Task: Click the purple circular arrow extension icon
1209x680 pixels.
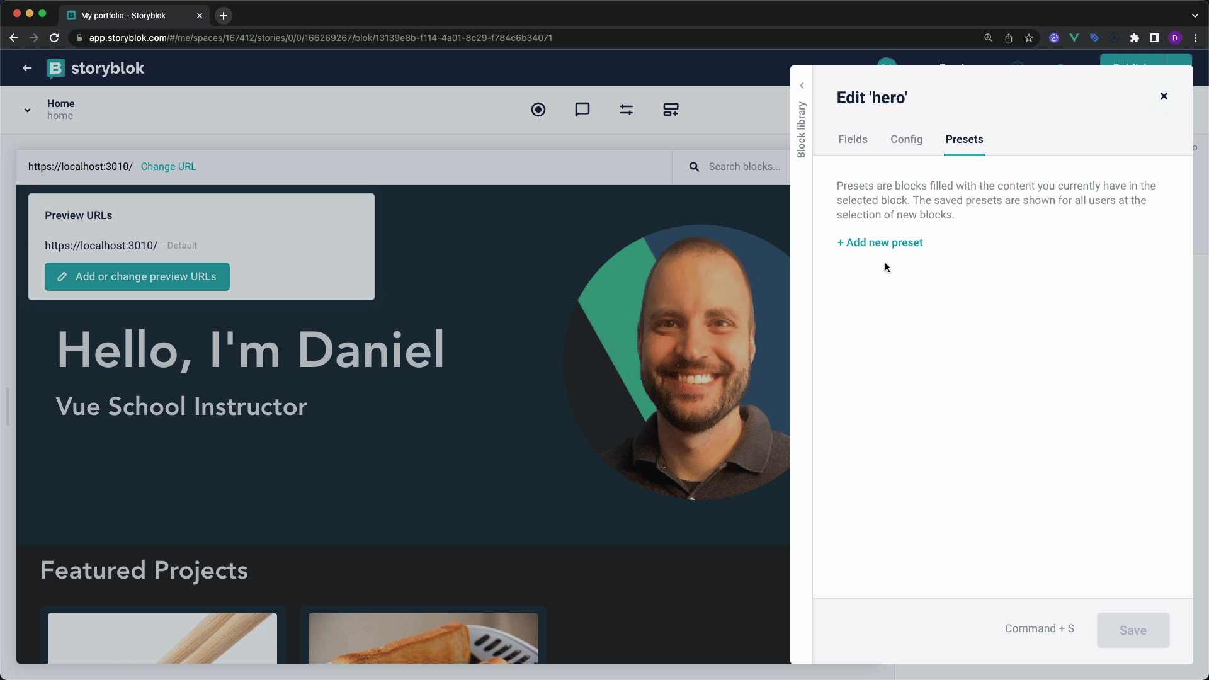Action: click(1054, 38)
